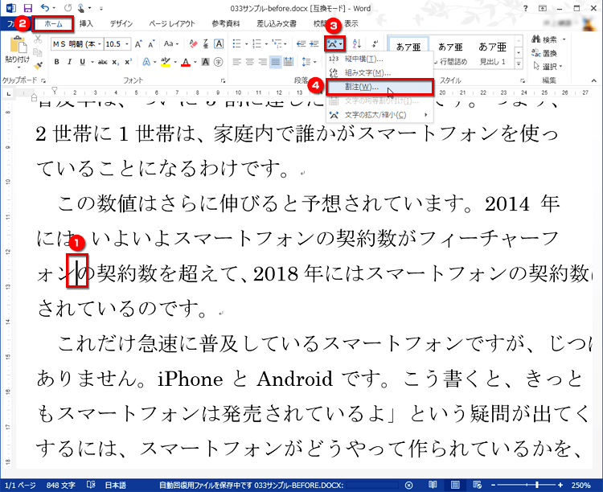Click the Enclose Characters icon
Viewport: 603px width, 492px height.
tap(219, 62)
